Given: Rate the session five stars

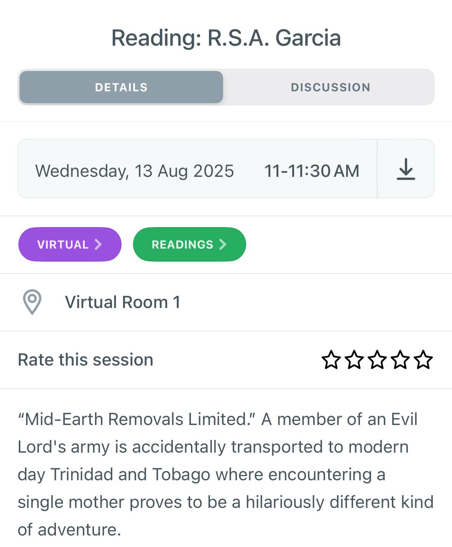Looking at the screenshot, I should [423, 360].
